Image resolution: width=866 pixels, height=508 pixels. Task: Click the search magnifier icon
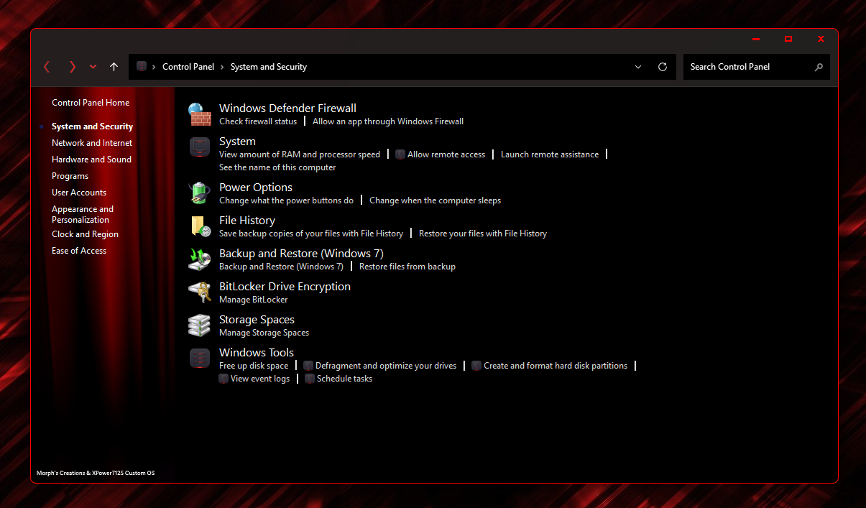pos(819,67)
